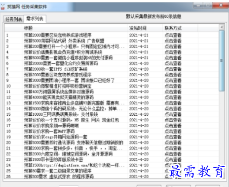Open 点击查看 link in row 12
The image size is (229, 187).
click(173, 97)
